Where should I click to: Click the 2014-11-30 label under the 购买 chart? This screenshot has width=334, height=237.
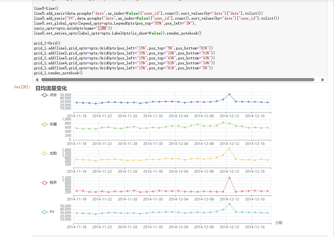tap(153, 199)
